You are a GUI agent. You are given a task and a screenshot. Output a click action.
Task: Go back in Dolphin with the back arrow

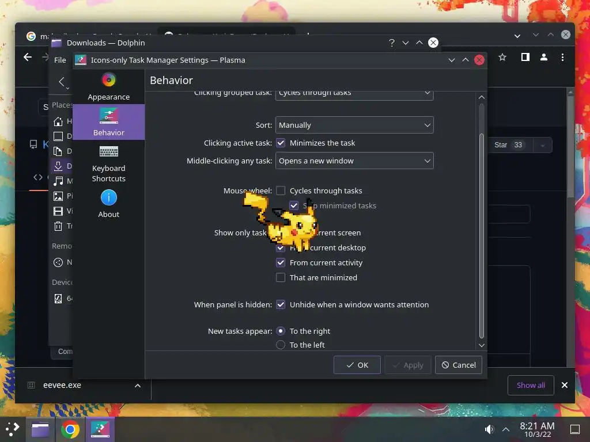[x=62, y=82]
